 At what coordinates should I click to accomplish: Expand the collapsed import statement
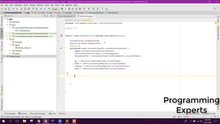pyautogui.click(x=75, y=28)
